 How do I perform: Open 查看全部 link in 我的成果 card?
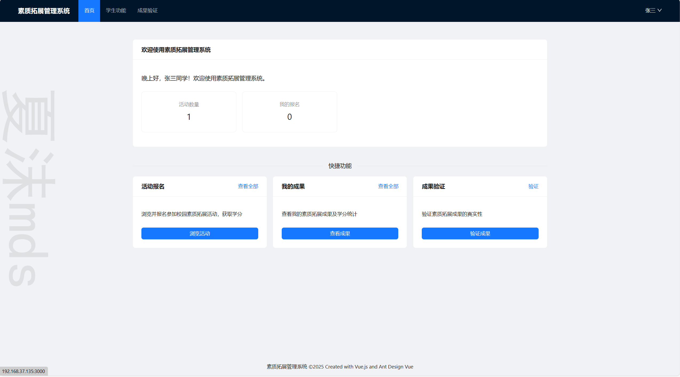[388, 186]
